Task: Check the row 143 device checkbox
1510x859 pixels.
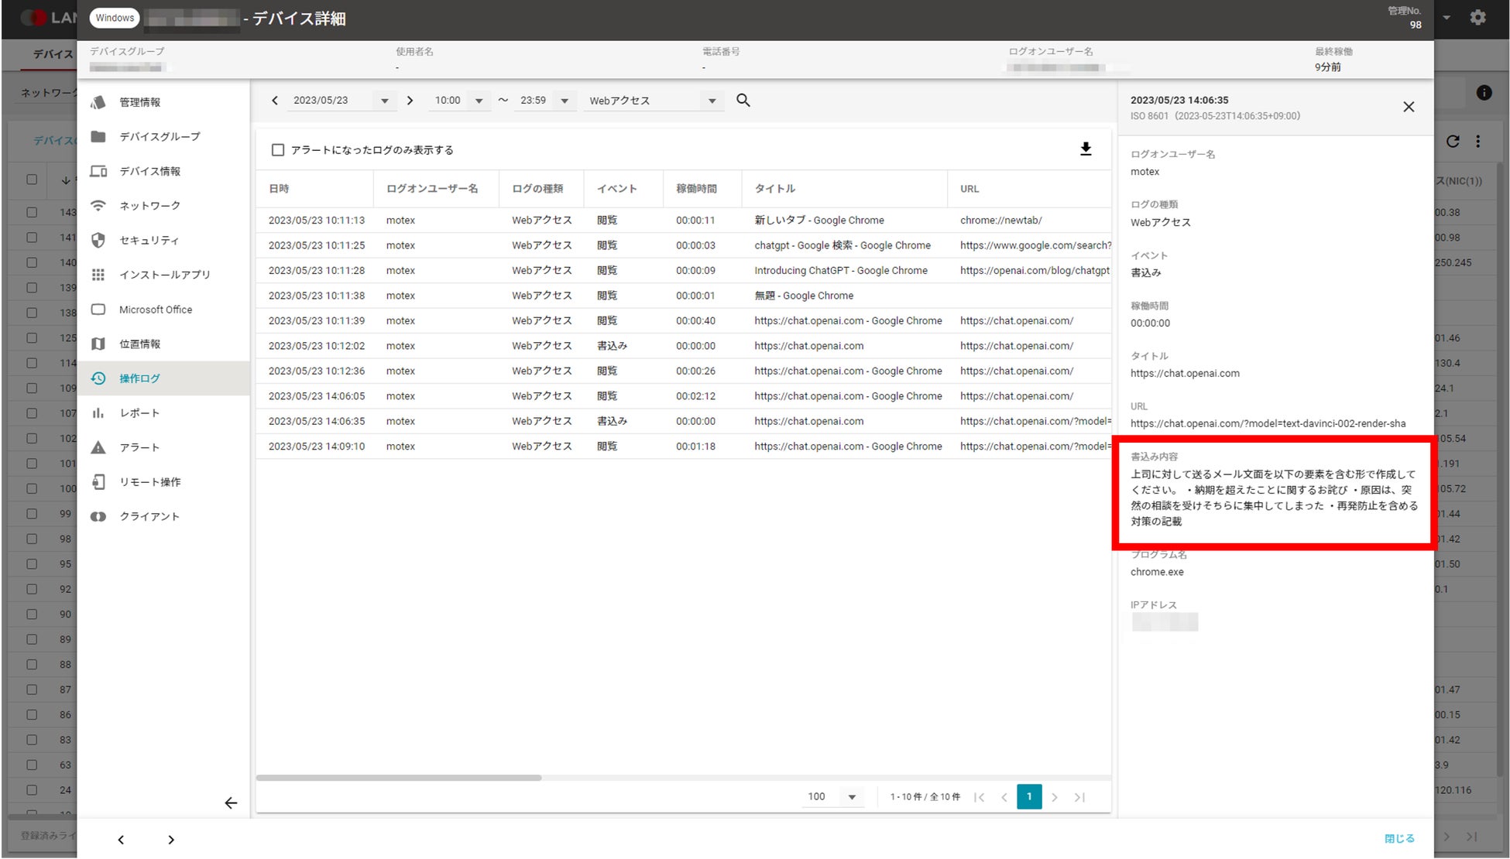Action: 32,212
